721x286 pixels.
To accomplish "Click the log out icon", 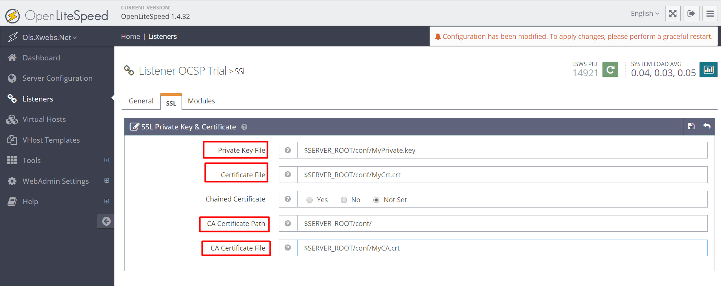I will 691,14.
